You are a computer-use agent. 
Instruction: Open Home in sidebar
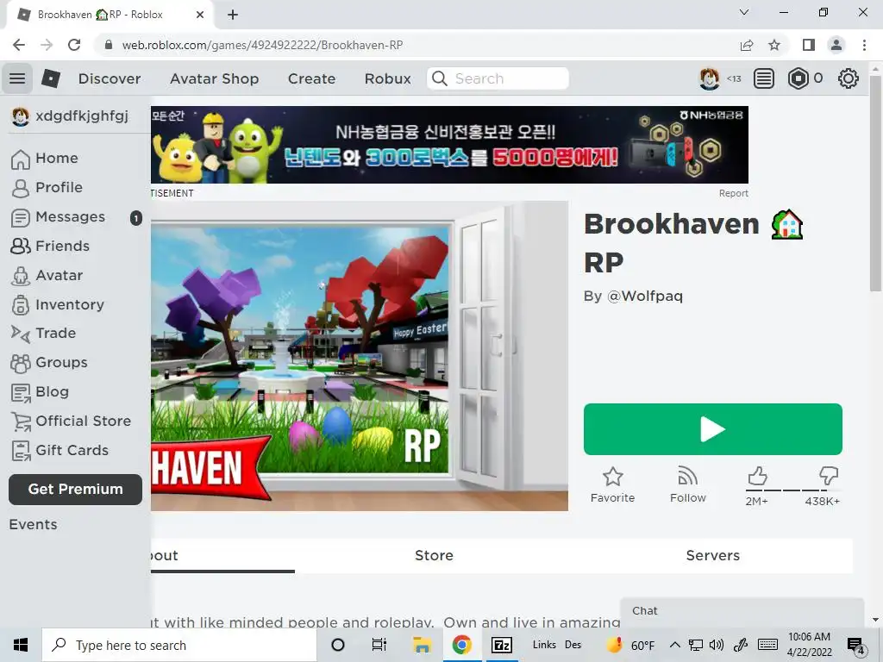[45, 159]
